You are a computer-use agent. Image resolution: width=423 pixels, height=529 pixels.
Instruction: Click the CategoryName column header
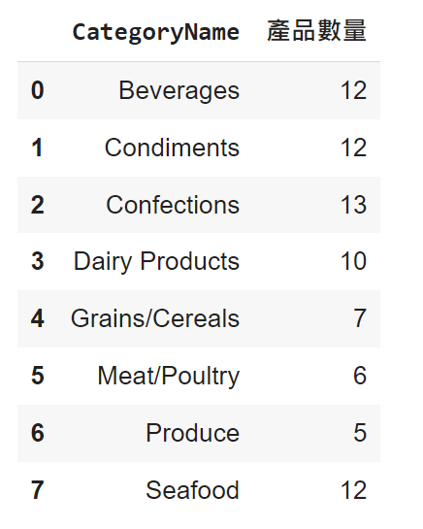[x=156, y=33]
